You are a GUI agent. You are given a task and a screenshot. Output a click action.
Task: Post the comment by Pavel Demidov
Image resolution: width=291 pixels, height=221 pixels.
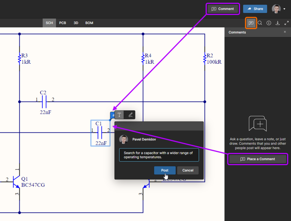click(164, 170)
